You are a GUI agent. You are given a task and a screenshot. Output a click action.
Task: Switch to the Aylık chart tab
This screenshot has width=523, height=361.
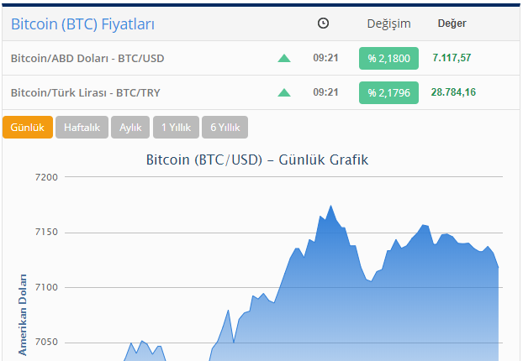pyautogui.click(x=130, y=128)
